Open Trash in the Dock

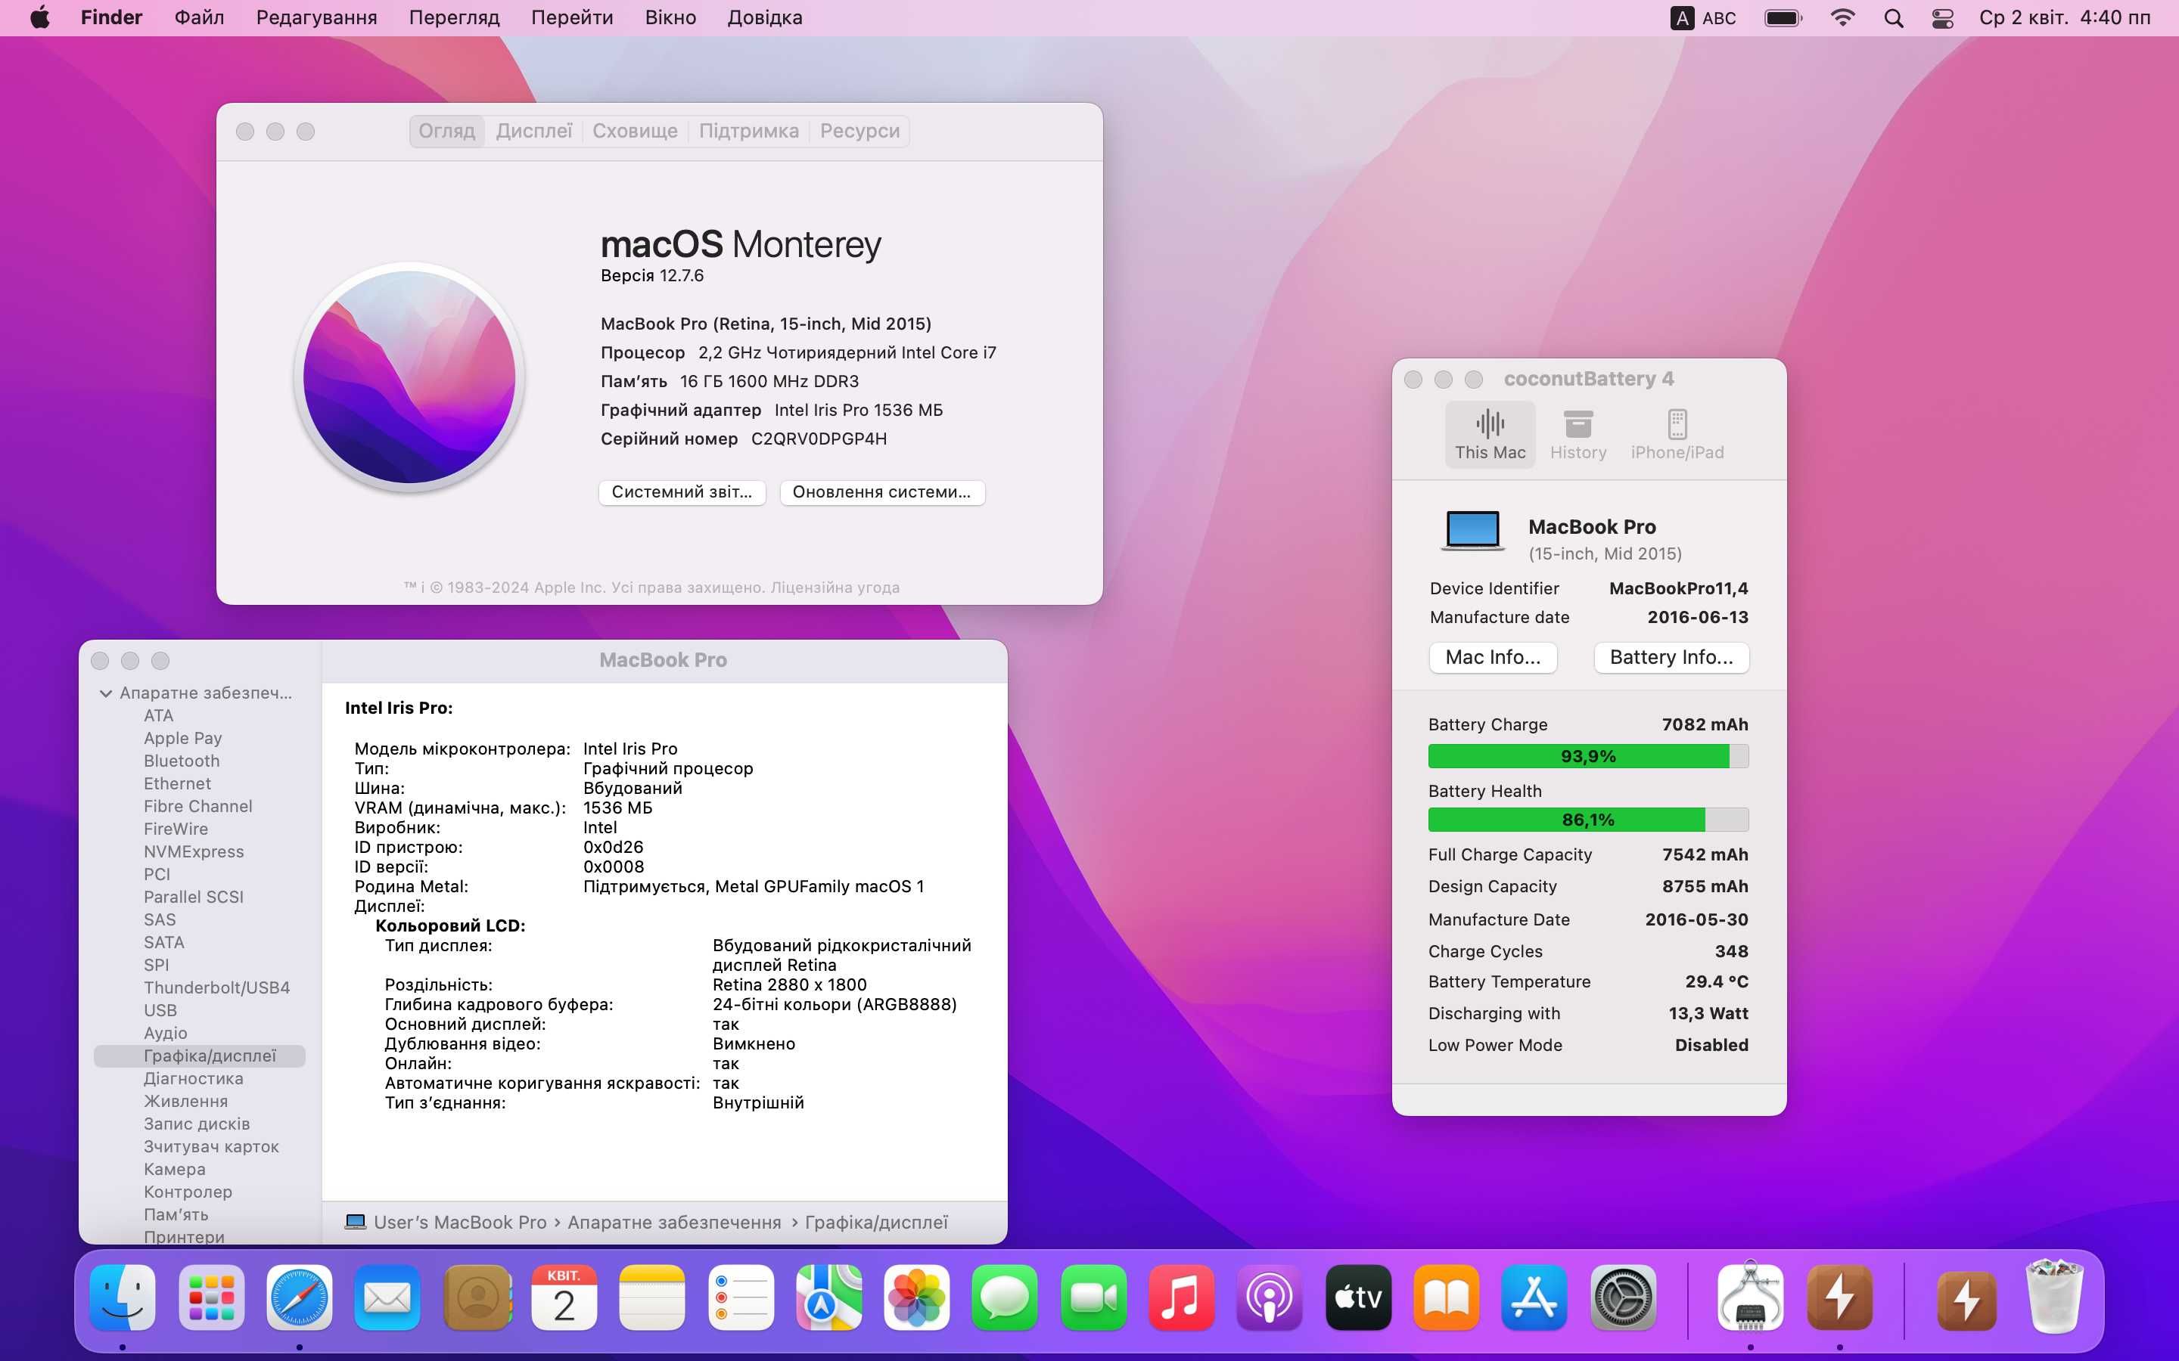(2054, 1297)
